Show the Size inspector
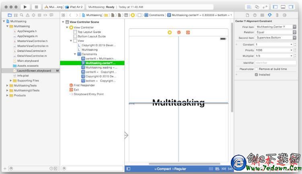 [277, 15]
